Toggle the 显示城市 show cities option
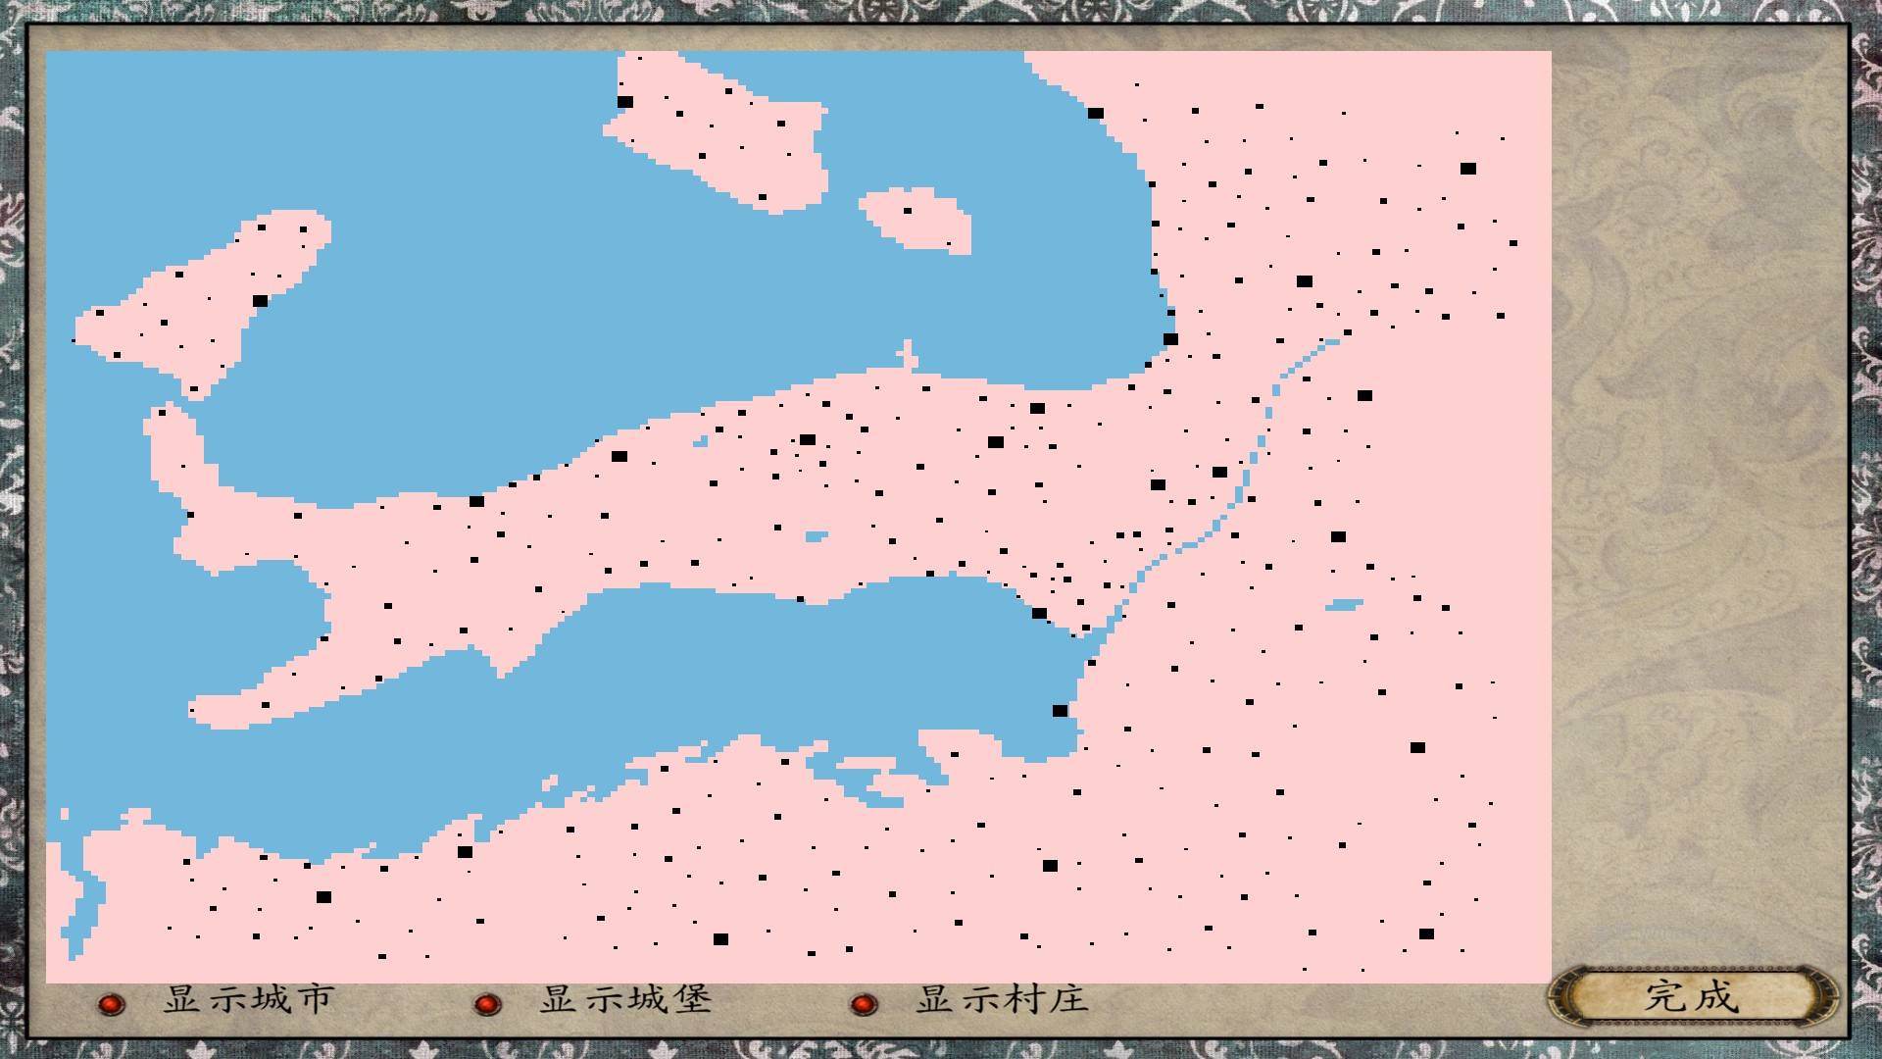Screen dimensions: 1882x1059 pos(248,1002)
